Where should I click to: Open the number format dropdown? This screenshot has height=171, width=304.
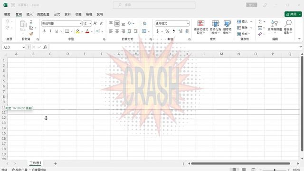click(x=188, y=23)
